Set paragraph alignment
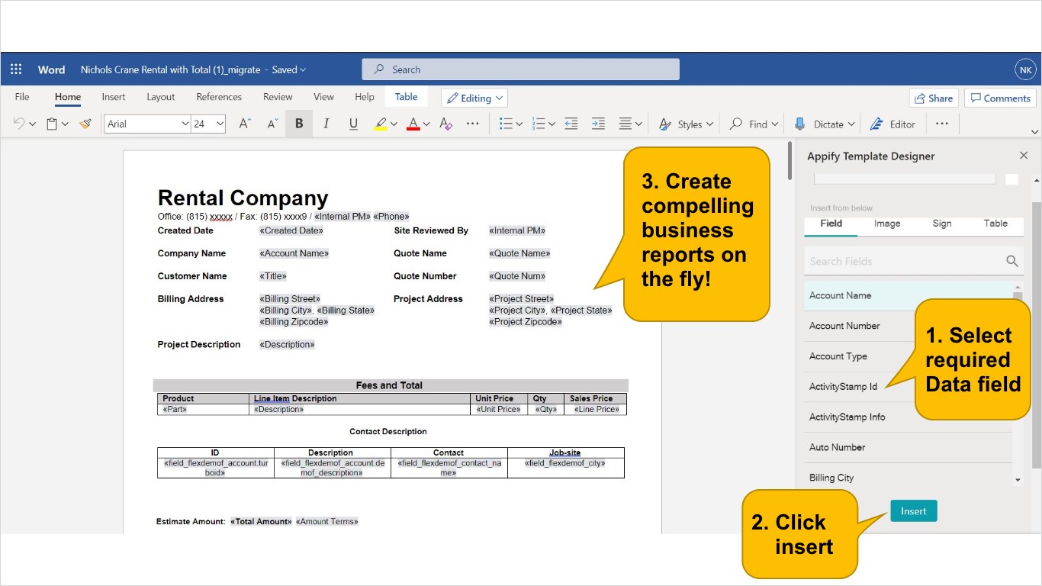 coord(626,124)
